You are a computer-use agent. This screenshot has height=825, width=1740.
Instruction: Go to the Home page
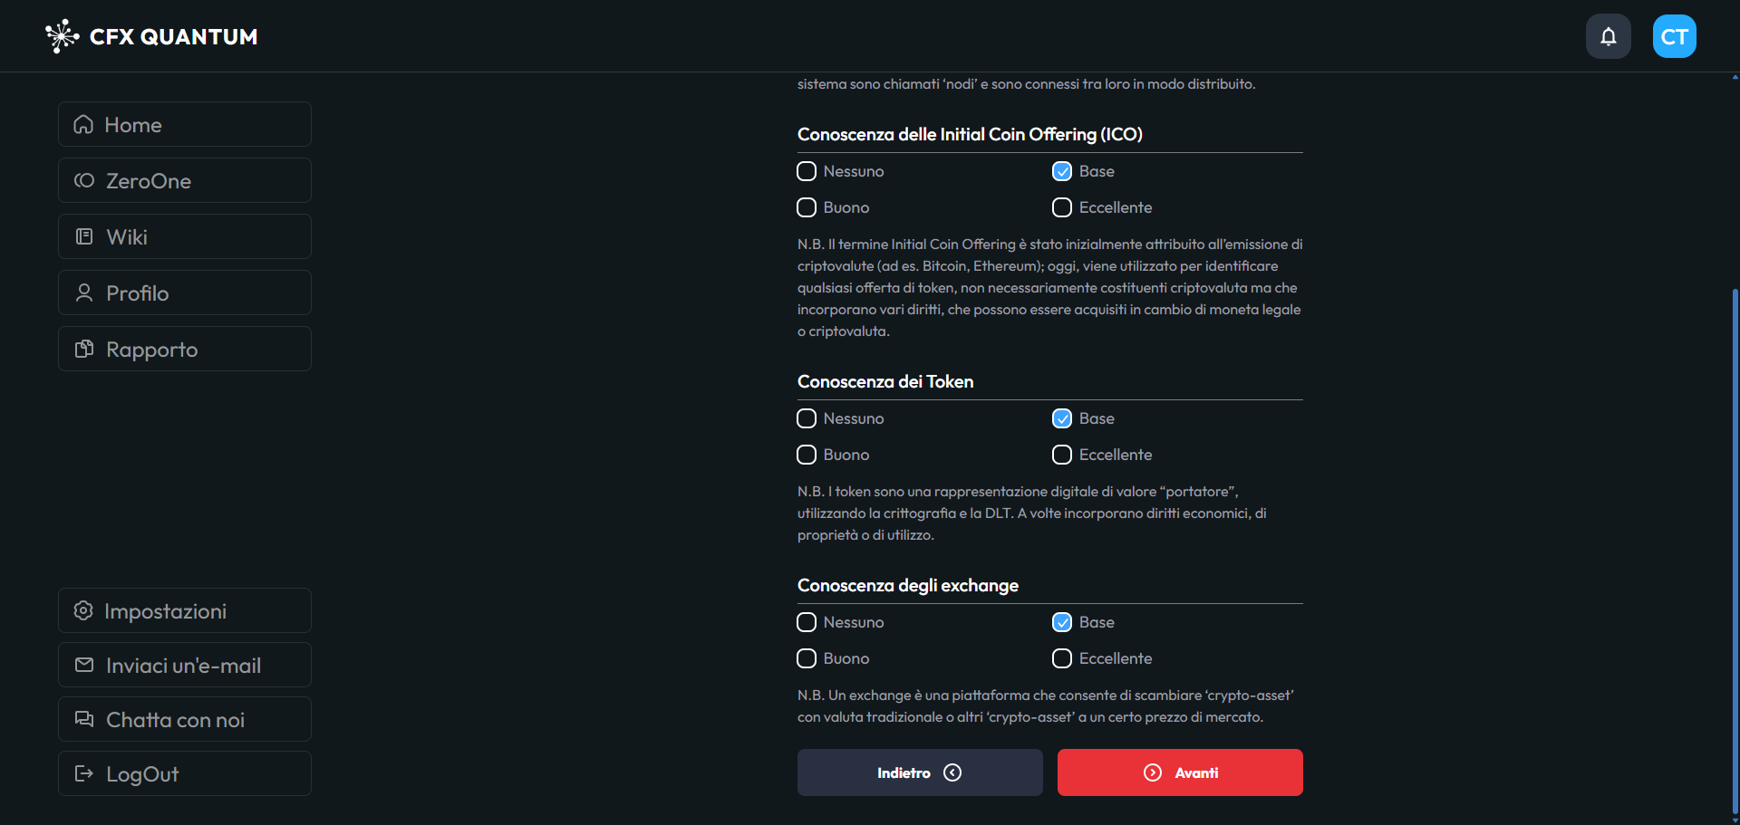[x=185, y=124]
